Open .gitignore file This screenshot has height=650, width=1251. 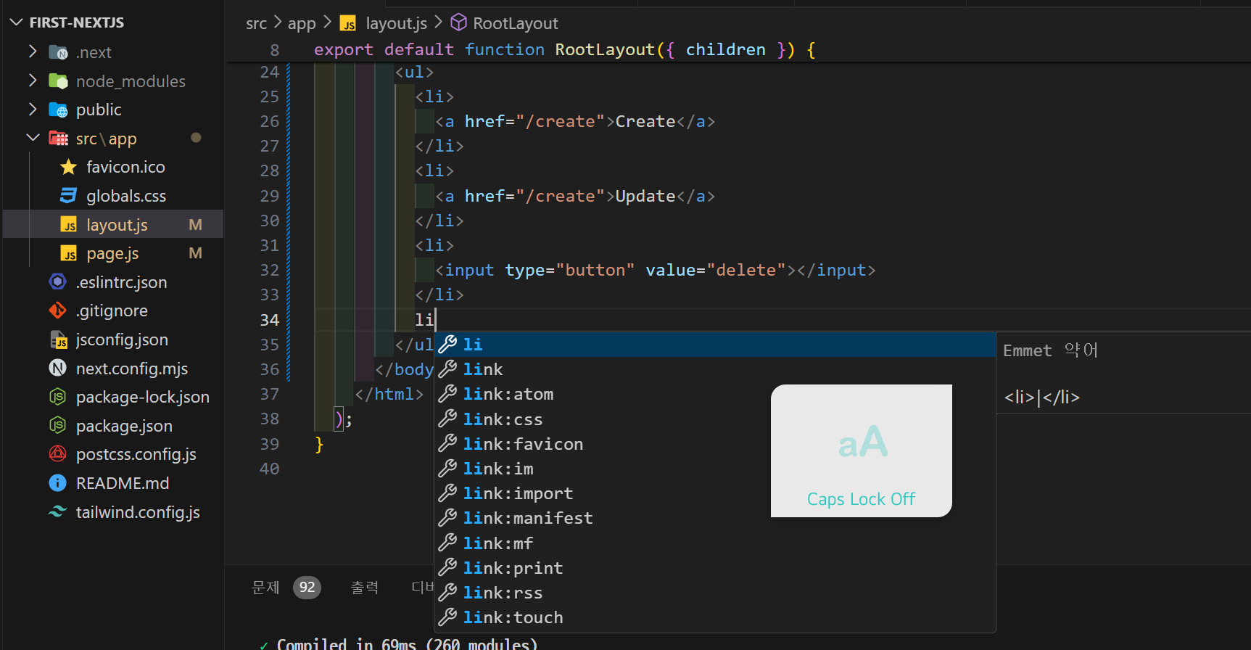point(112,310)
